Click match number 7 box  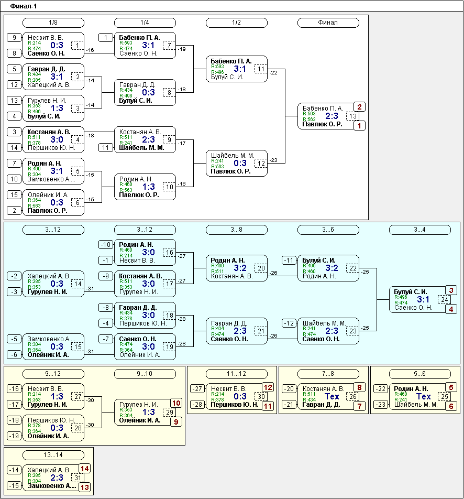coord(169,46)
